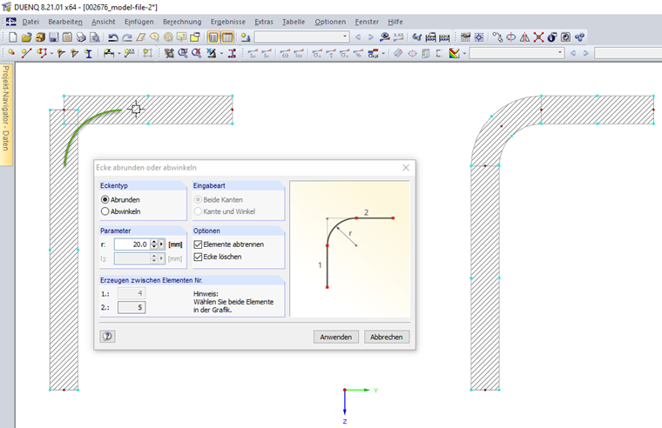Open the Tabelle menu
662x428 pixels.
(294, 22)
